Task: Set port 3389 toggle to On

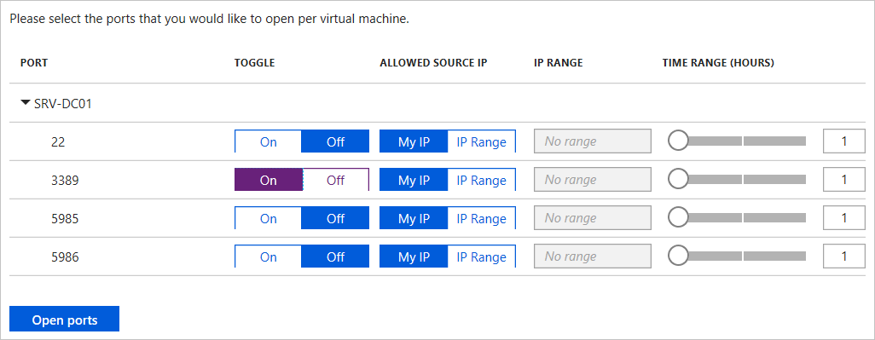Action: [x=269, y=180]
